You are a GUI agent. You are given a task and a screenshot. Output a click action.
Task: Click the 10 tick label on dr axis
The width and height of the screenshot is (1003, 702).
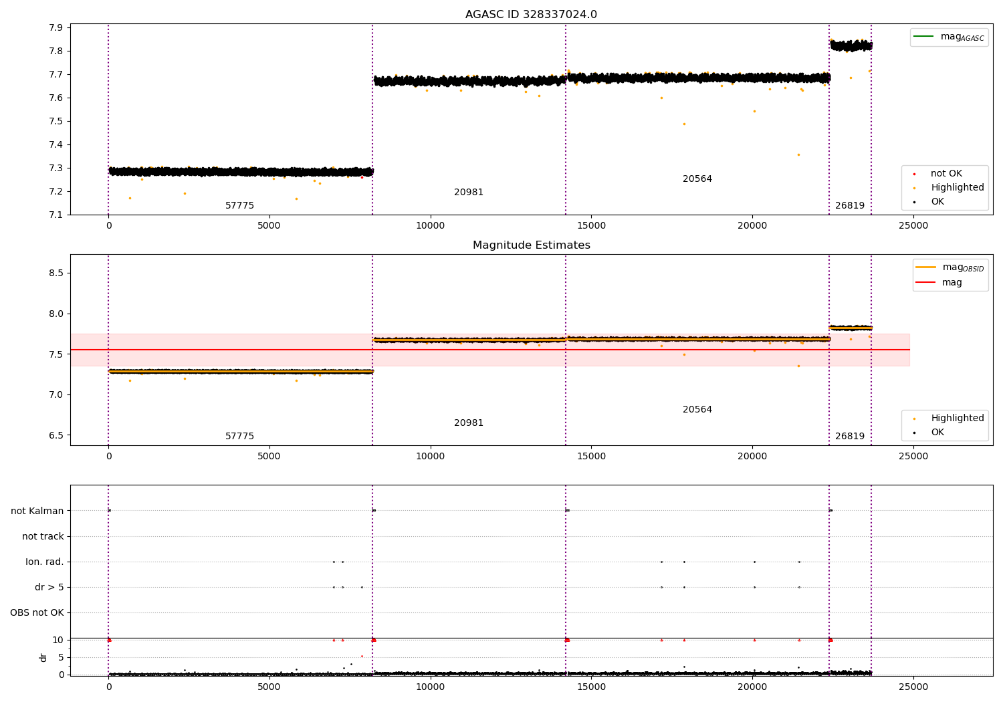[x=58, y=640]
